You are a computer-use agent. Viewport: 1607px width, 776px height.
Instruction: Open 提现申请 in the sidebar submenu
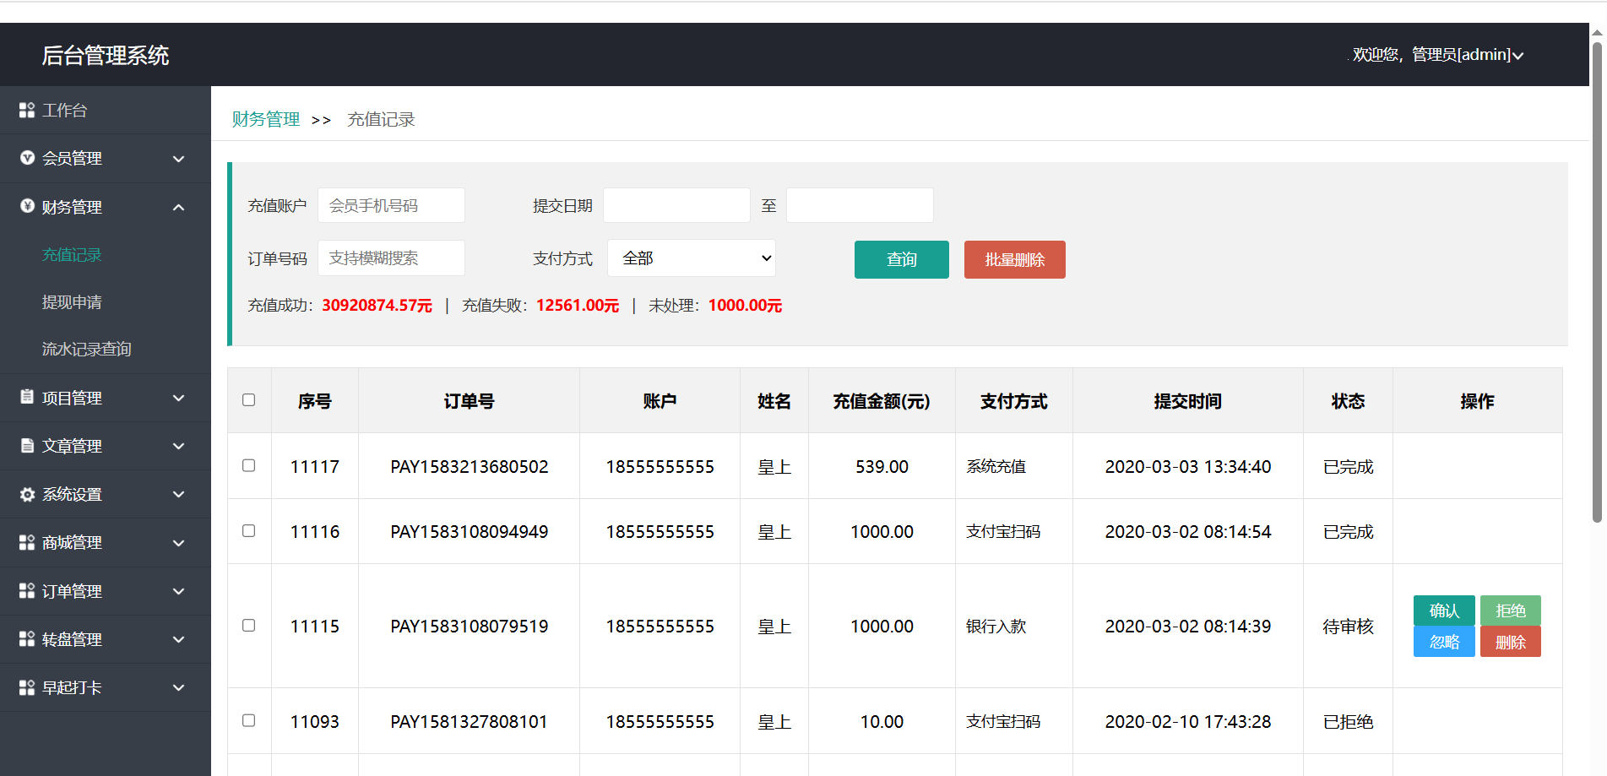tap(72, 302)
